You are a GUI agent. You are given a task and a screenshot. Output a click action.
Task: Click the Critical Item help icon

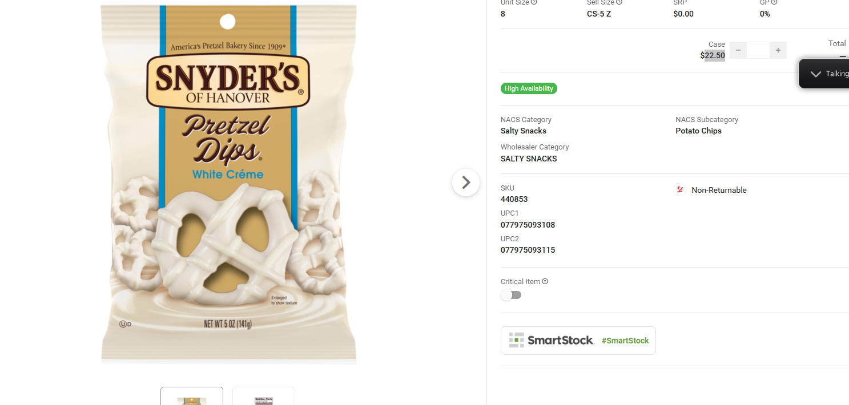(545, 281)
